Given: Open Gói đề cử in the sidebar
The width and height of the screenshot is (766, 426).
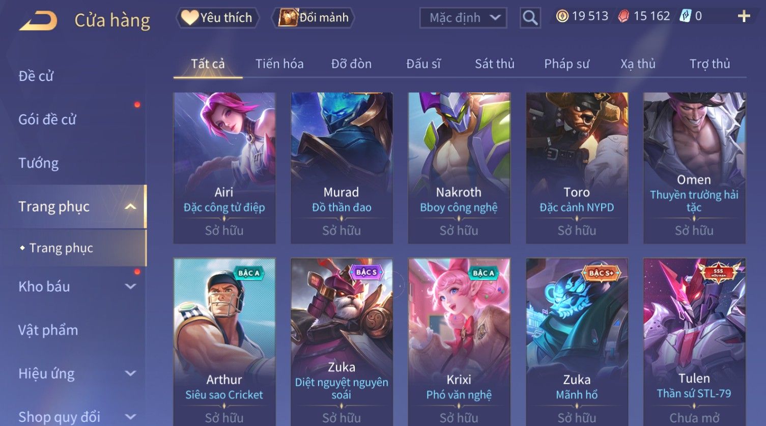Looking at the screenshot, I should [x=47, y=120].
